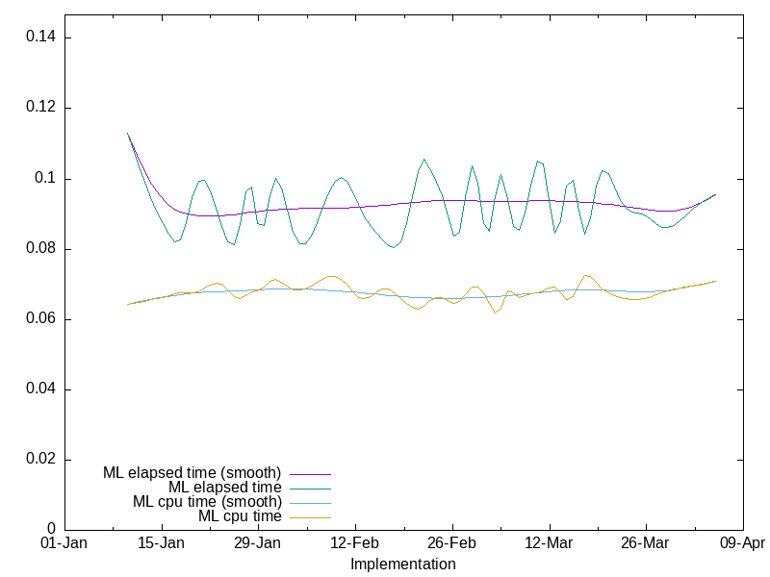Screen dimensions: 770x577
Task: Click the green ML elapsed time legend line
Action: (x=309, y=488)
